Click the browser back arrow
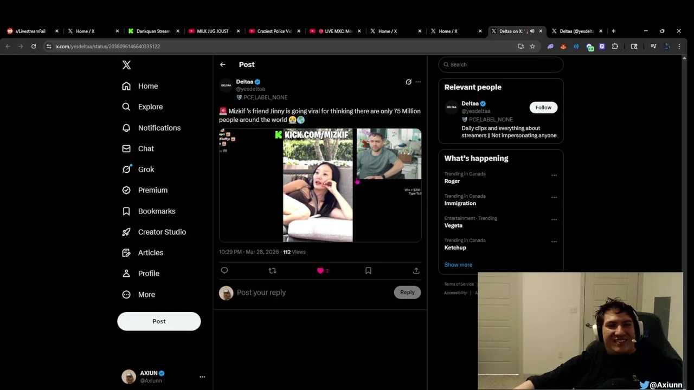 coord(8,47)
